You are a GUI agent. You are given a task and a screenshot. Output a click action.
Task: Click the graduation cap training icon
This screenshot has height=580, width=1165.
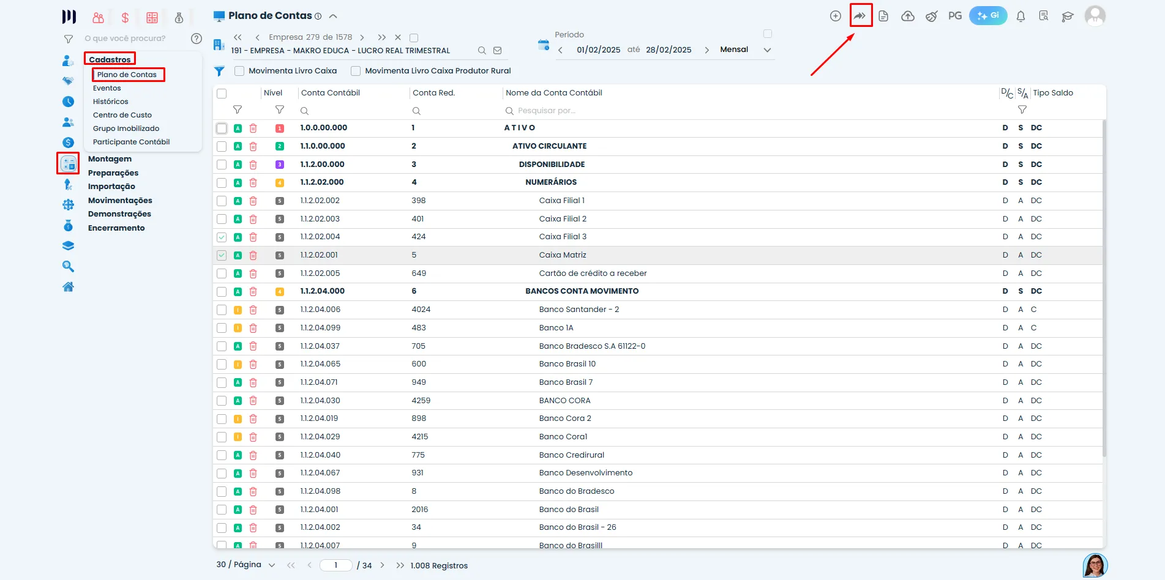pyautogui.click(x=1068, y=17)
